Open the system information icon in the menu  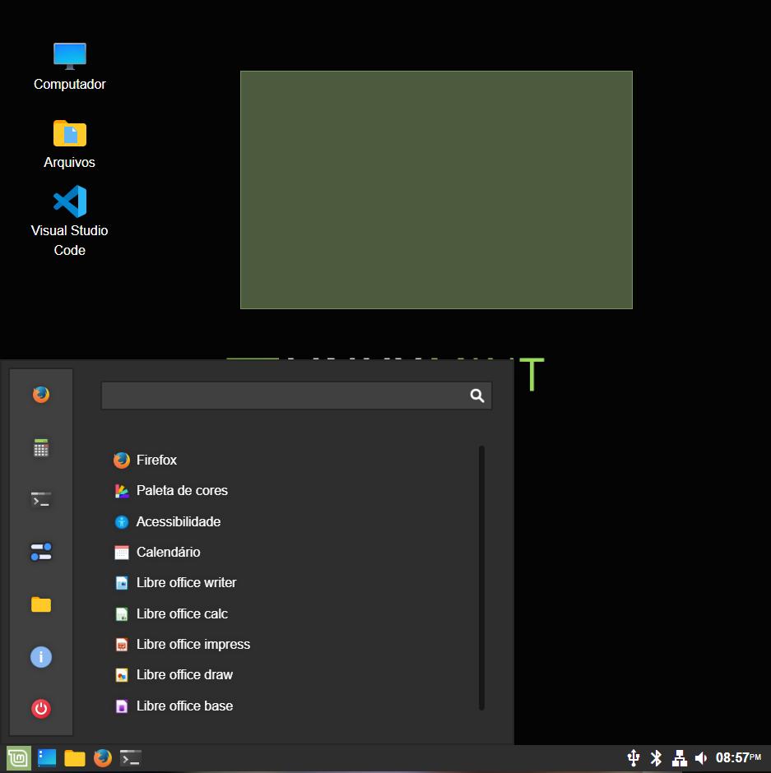click(40, 656)
